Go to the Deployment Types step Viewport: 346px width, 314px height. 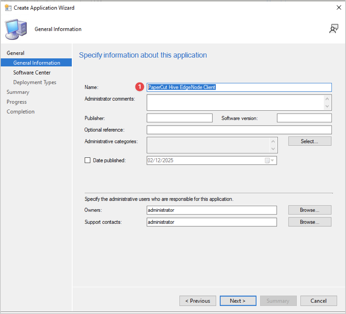[x=35, y=82]
